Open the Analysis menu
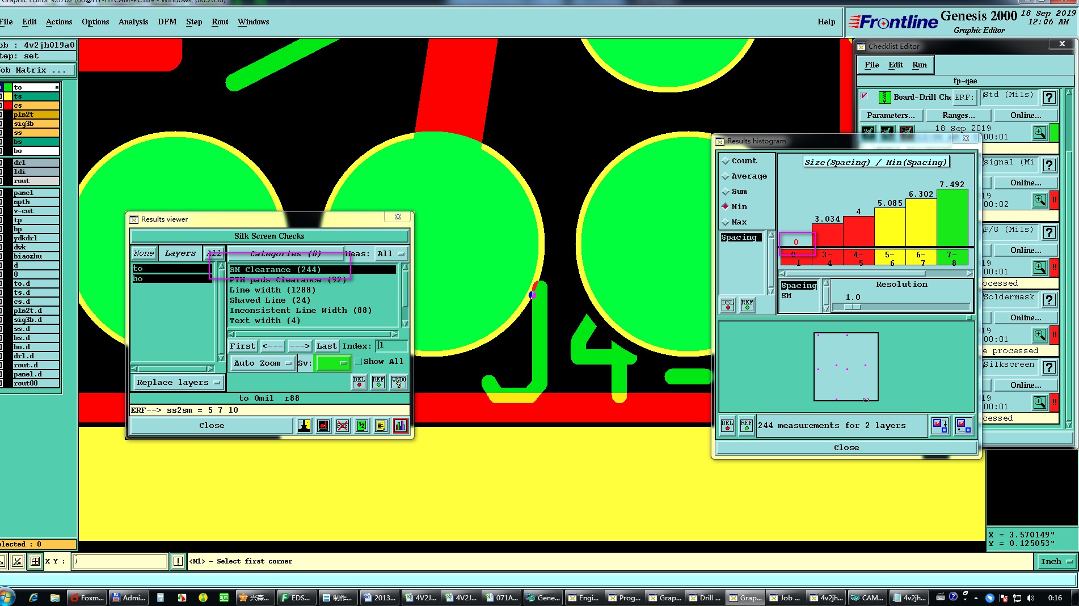Screen dimensions: 1079x606 tap(133, 22)
